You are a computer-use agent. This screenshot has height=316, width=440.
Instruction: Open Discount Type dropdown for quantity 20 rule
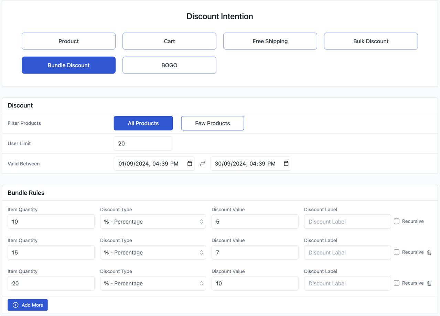(153, 283)
